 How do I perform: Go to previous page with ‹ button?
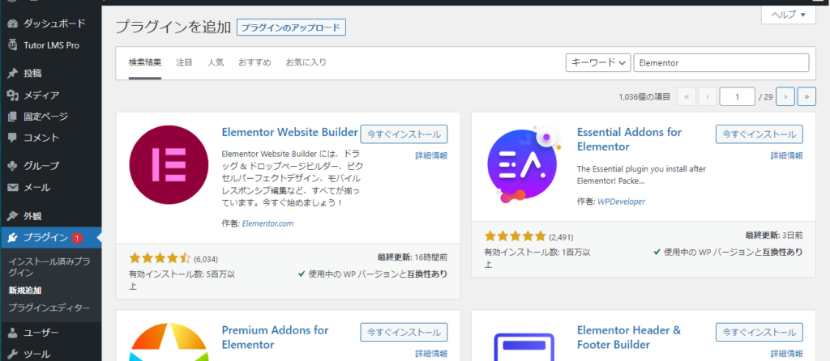(708, 96)
